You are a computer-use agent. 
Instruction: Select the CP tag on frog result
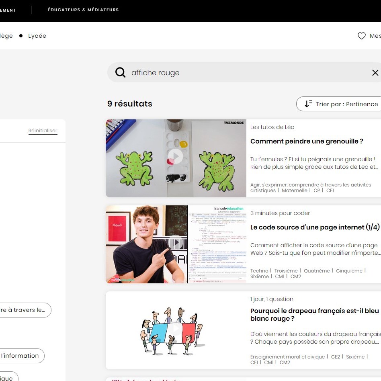(317, 190)
